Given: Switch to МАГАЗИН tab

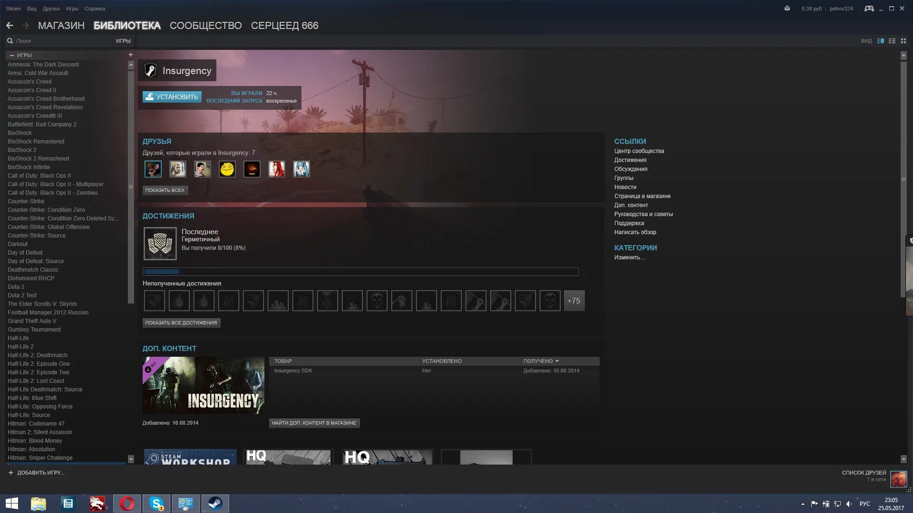Looking at the screenshot, I should click(61, 26).
